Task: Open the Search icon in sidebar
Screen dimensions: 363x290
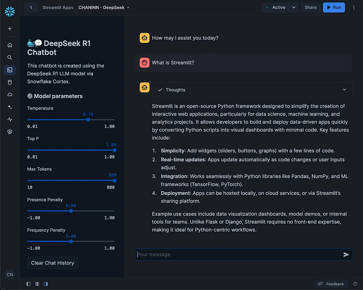Action: [x=10, y=57]
